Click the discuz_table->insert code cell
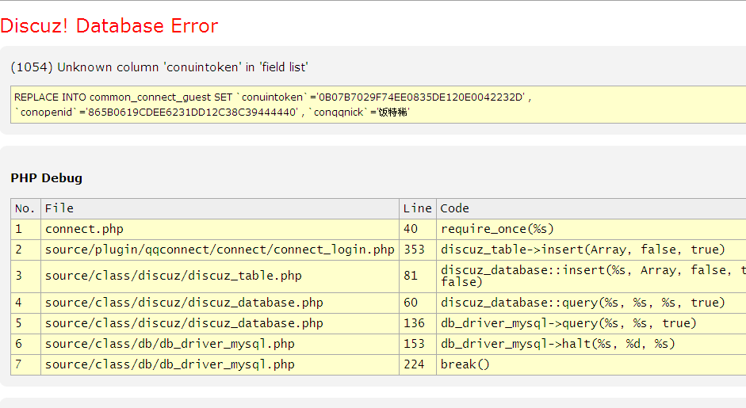 tap(583, 250)
